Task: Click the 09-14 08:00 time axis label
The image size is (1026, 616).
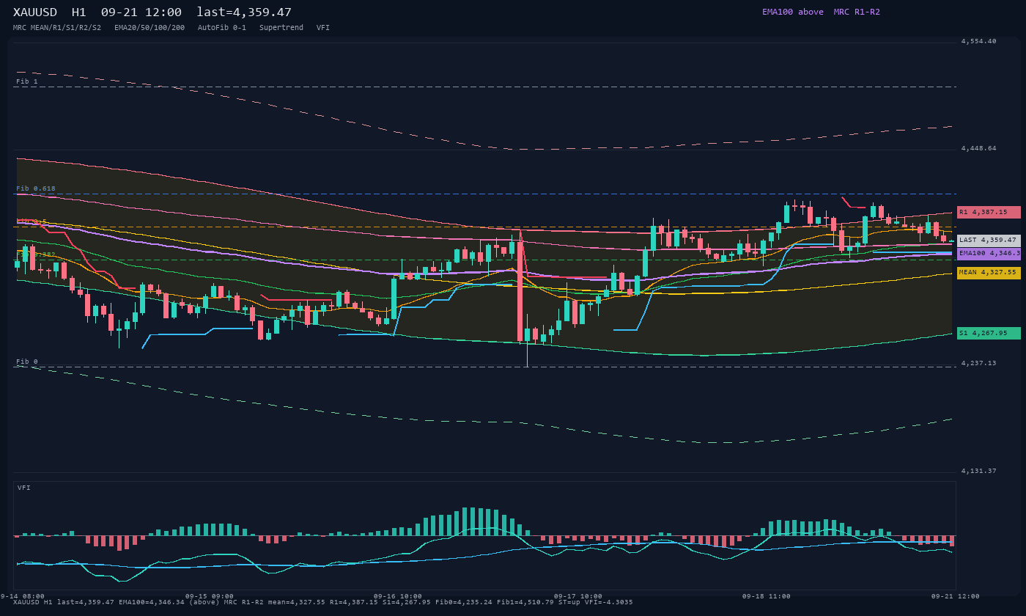Action: (x=22, y=596)
